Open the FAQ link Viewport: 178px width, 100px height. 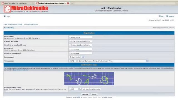pos(162,16)
